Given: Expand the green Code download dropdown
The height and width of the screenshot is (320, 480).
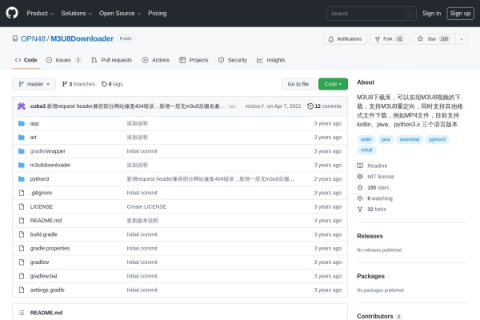Looking at the screenshot, I should (x=333, y=84).
